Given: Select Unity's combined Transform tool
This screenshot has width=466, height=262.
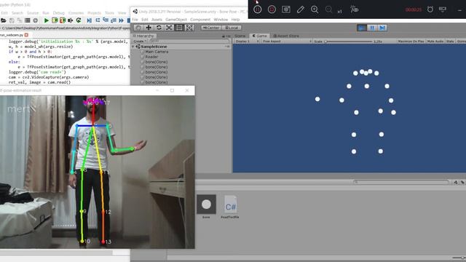Looking at the screenshot, I should tap(189, 28).
